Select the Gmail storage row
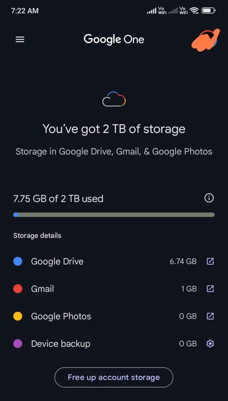This screenshot has width=228, height=401. 114,289
